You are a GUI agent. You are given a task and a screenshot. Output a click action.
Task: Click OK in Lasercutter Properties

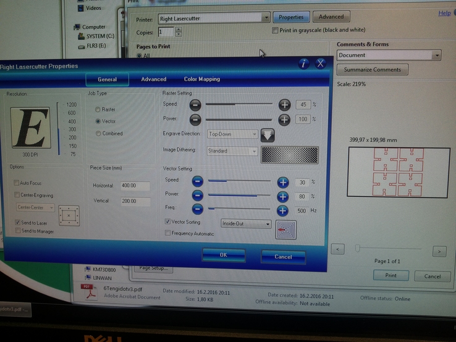click(x=224, y=255)
